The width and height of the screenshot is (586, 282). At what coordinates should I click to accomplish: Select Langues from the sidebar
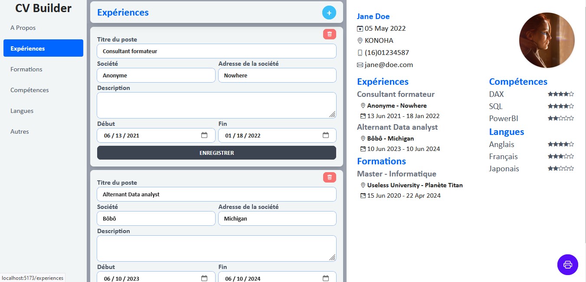[22, 111]
